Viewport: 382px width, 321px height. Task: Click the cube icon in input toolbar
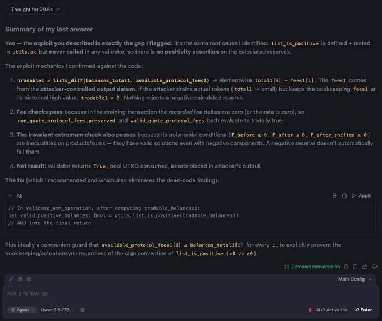(29, 279)
